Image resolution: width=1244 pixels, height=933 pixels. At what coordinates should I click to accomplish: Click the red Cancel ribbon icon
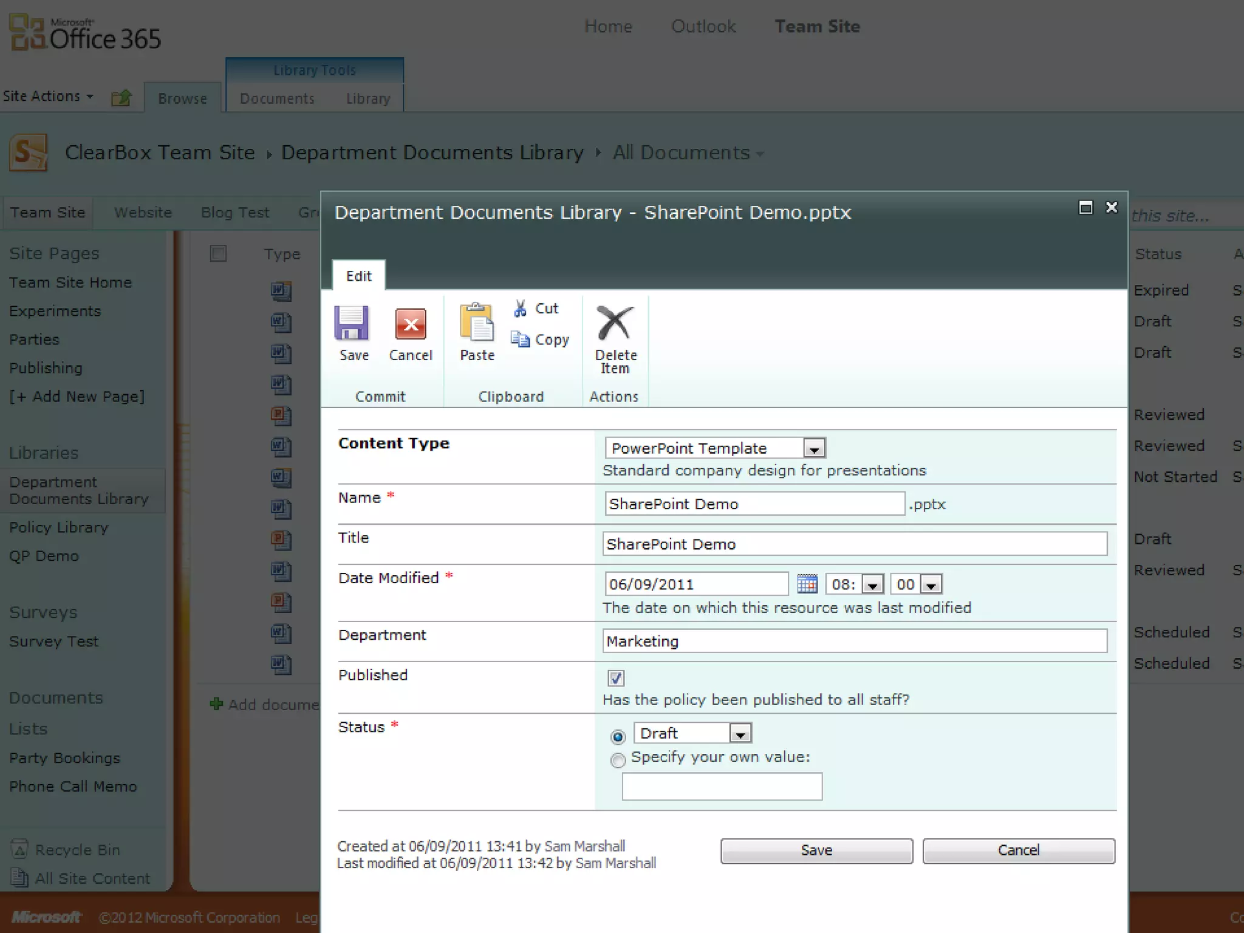(x=411, y=324)
